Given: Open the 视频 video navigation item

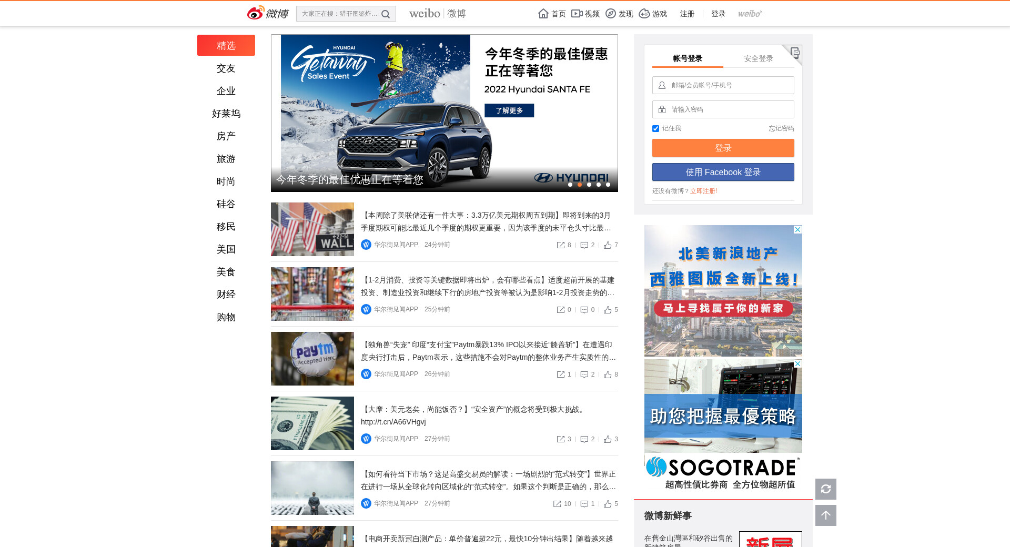Looking at the screenshot, I should tap(585, 14).
